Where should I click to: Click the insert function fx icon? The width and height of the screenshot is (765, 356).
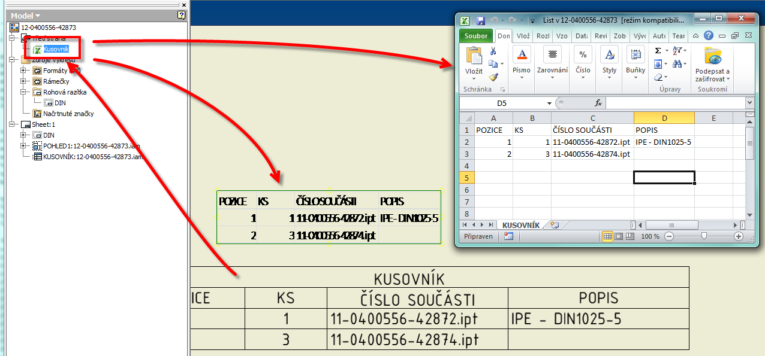click(598, 103)
